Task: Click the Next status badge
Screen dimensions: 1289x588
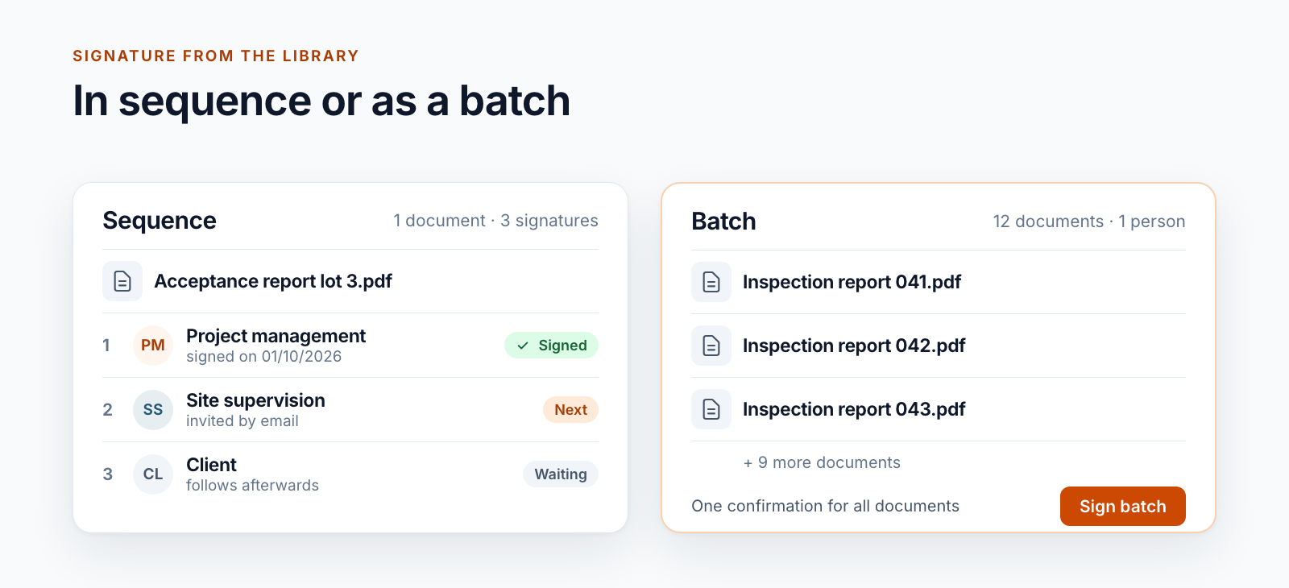Action: (x=570, y=409)
